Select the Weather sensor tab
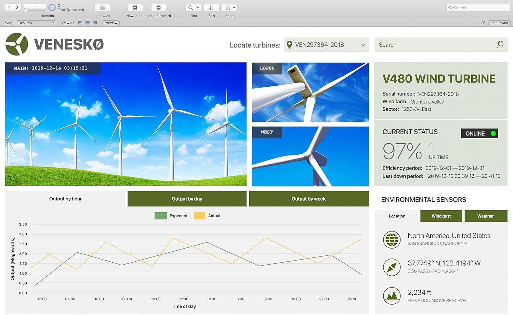513x315 pixels. [486, 216]
